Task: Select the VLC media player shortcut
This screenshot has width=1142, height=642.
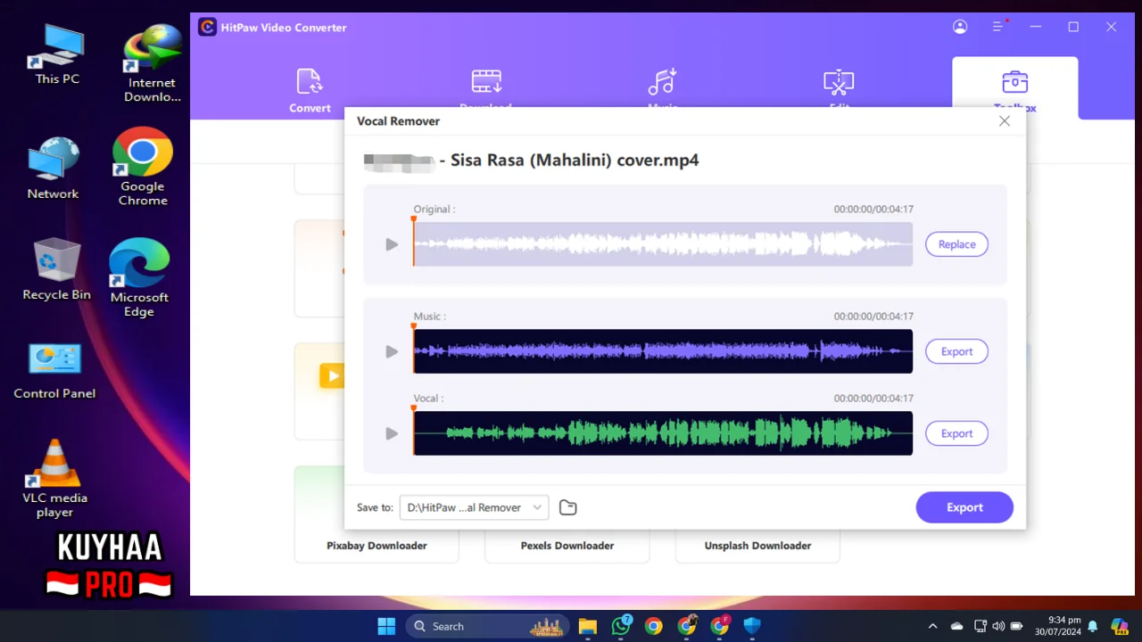Action: [54, 479]
